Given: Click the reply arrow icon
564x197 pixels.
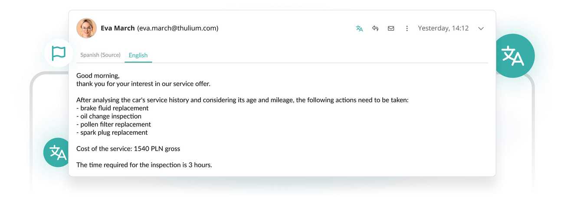Looking at the screenshot, I should pos(375,29).
